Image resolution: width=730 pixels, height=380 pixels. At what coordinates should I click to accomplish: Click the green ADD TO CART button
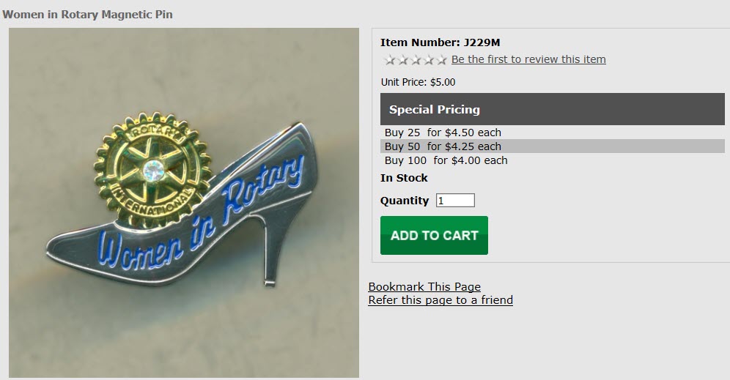click(434, 235)
